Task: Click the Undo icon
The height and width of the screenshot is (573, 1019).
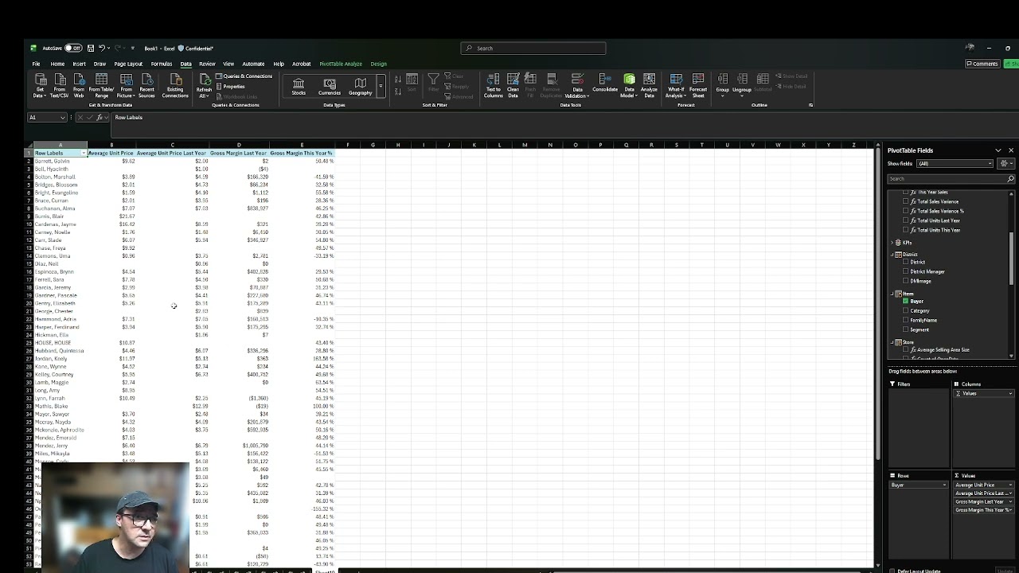Action: (x=101, y=48)
